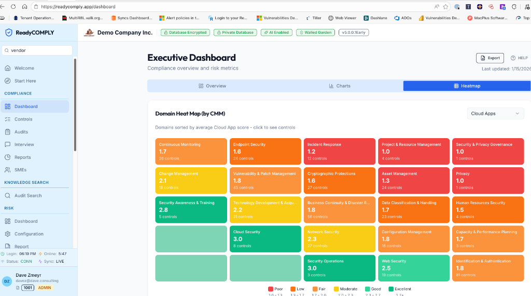Viewport: 531px width, 296px height.
Task: Open Vulnerability & Patch Management tile
Action: 265,180
